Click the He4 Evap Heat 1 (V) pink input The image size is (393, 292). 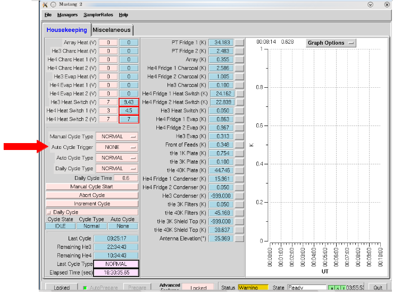(x=108, y=85)
